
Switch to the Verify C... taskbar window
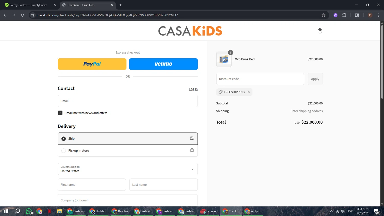(x=253, y=211)
